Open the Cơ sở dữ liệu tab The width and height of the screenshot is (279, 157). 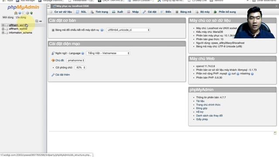click(61, 12)
